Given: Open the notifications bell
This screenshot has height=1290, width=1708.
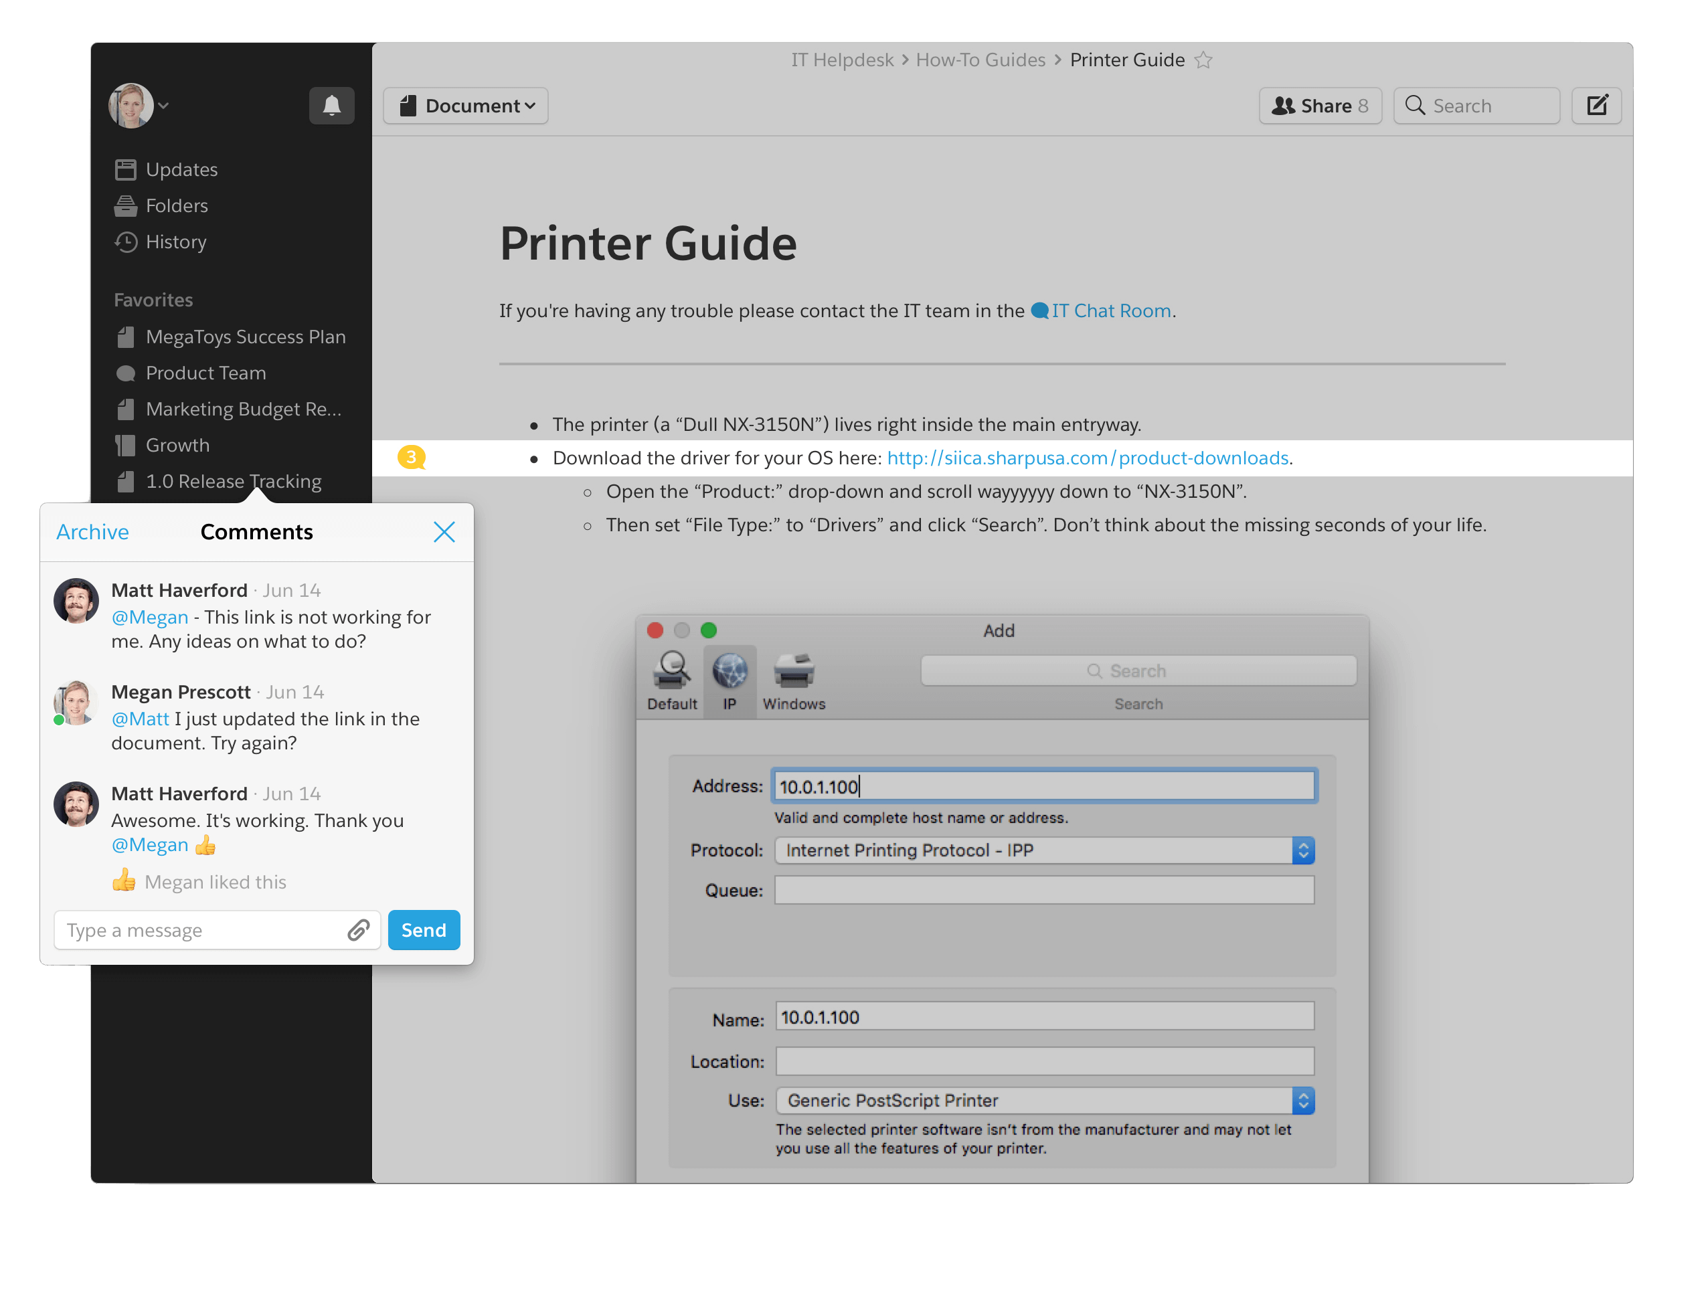Looking at the screenshot, I should pos(331,105).
